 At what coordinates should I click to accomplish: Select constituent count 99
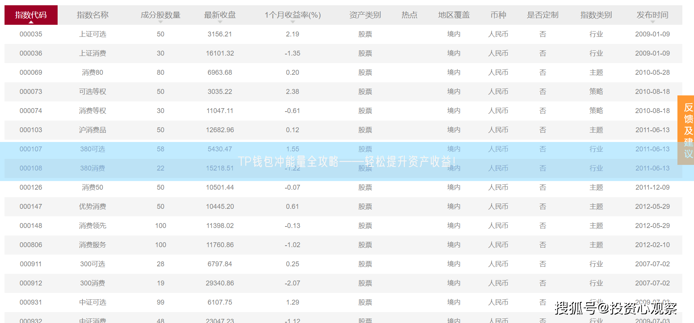point(160,302)
